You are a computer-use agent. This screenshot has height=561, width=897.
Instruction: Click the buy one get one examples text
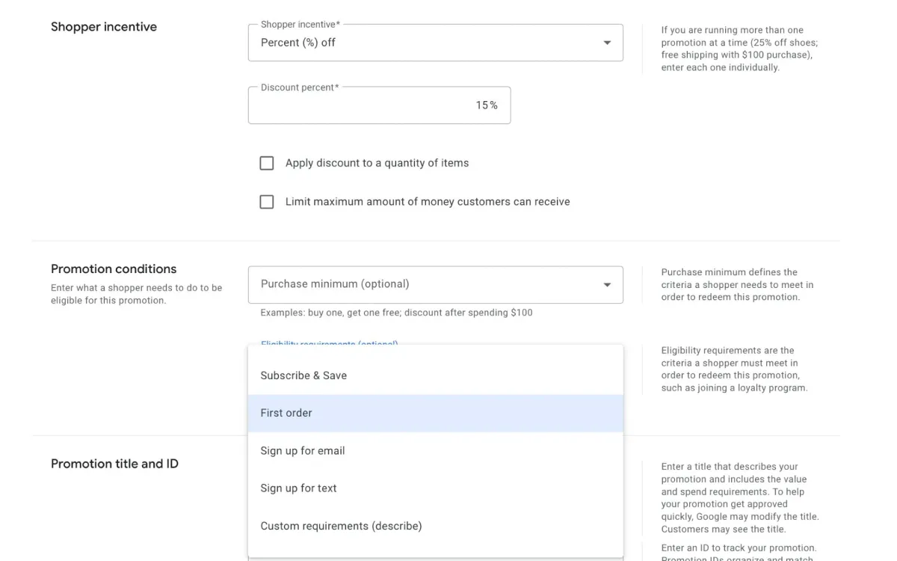pyautogui.click(x=395, y=312)
